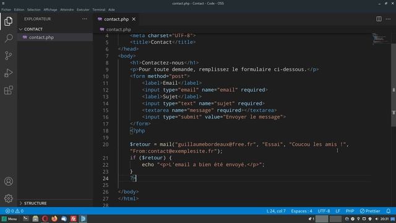The height and width of the screenshot is (223, 396).
Task: Click the Prettier status bar item
Action: pyautogui.click(x=370, y=211)
